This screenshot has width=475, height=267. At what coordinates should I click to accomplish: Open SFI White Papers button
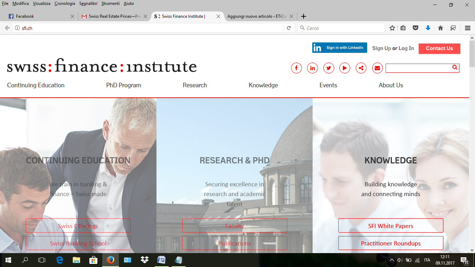[x=391, y=226]
